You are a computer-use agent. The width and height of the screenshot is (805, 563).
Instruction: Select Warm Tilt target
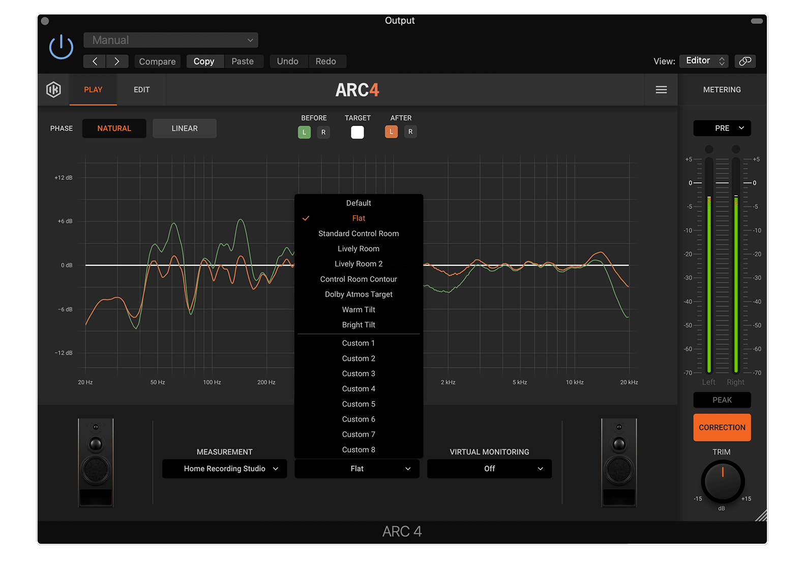359,310
